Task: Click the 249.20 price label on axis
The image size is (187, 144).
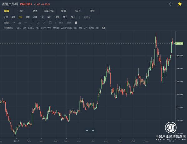Action: pyautogui.click(x=179, y=44)
